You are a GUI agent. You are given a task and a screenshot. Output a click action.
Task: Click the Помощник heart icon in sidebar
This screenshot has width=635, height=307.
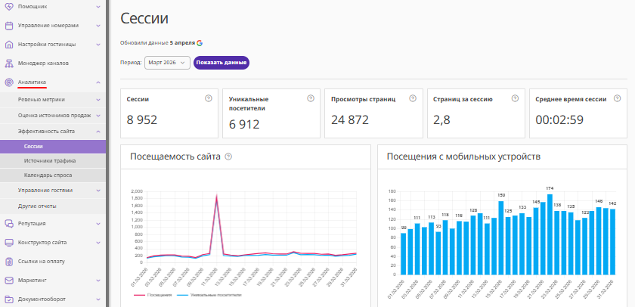pyautogui.click(x=9, y=5)
